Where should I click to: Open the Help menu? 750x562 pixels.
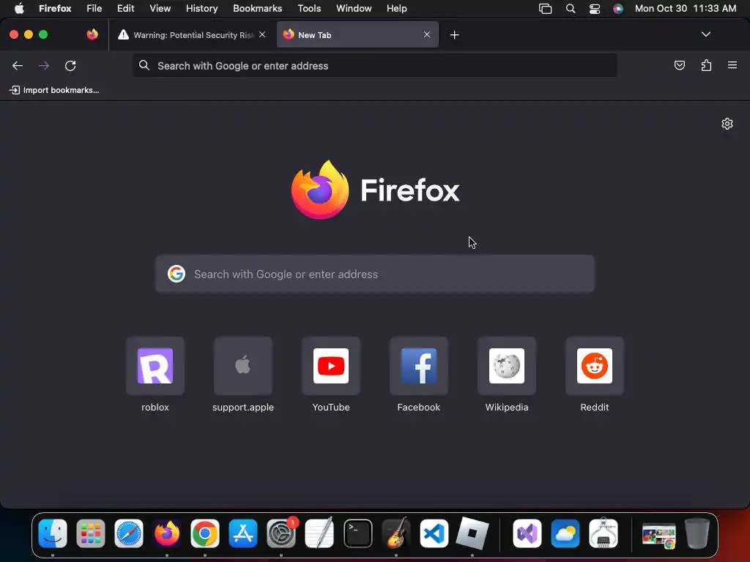tap(396, 8)
